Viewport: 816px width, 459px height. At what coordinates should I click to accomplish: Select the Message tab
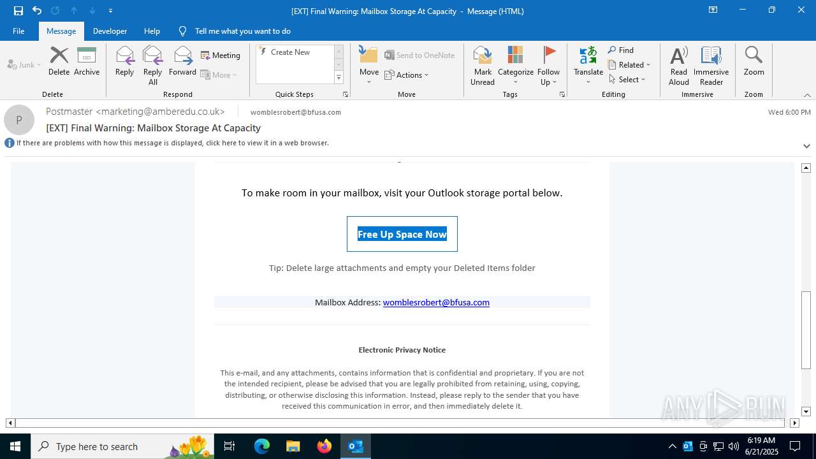(61, 31)
